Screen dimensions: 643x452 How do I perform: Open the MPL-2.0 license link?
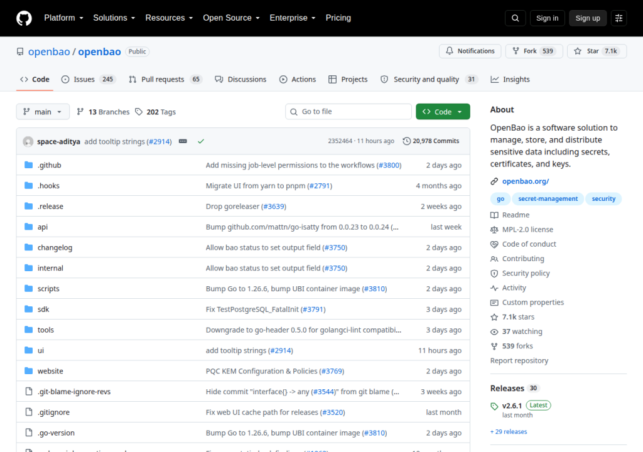[x=522, y=229]
